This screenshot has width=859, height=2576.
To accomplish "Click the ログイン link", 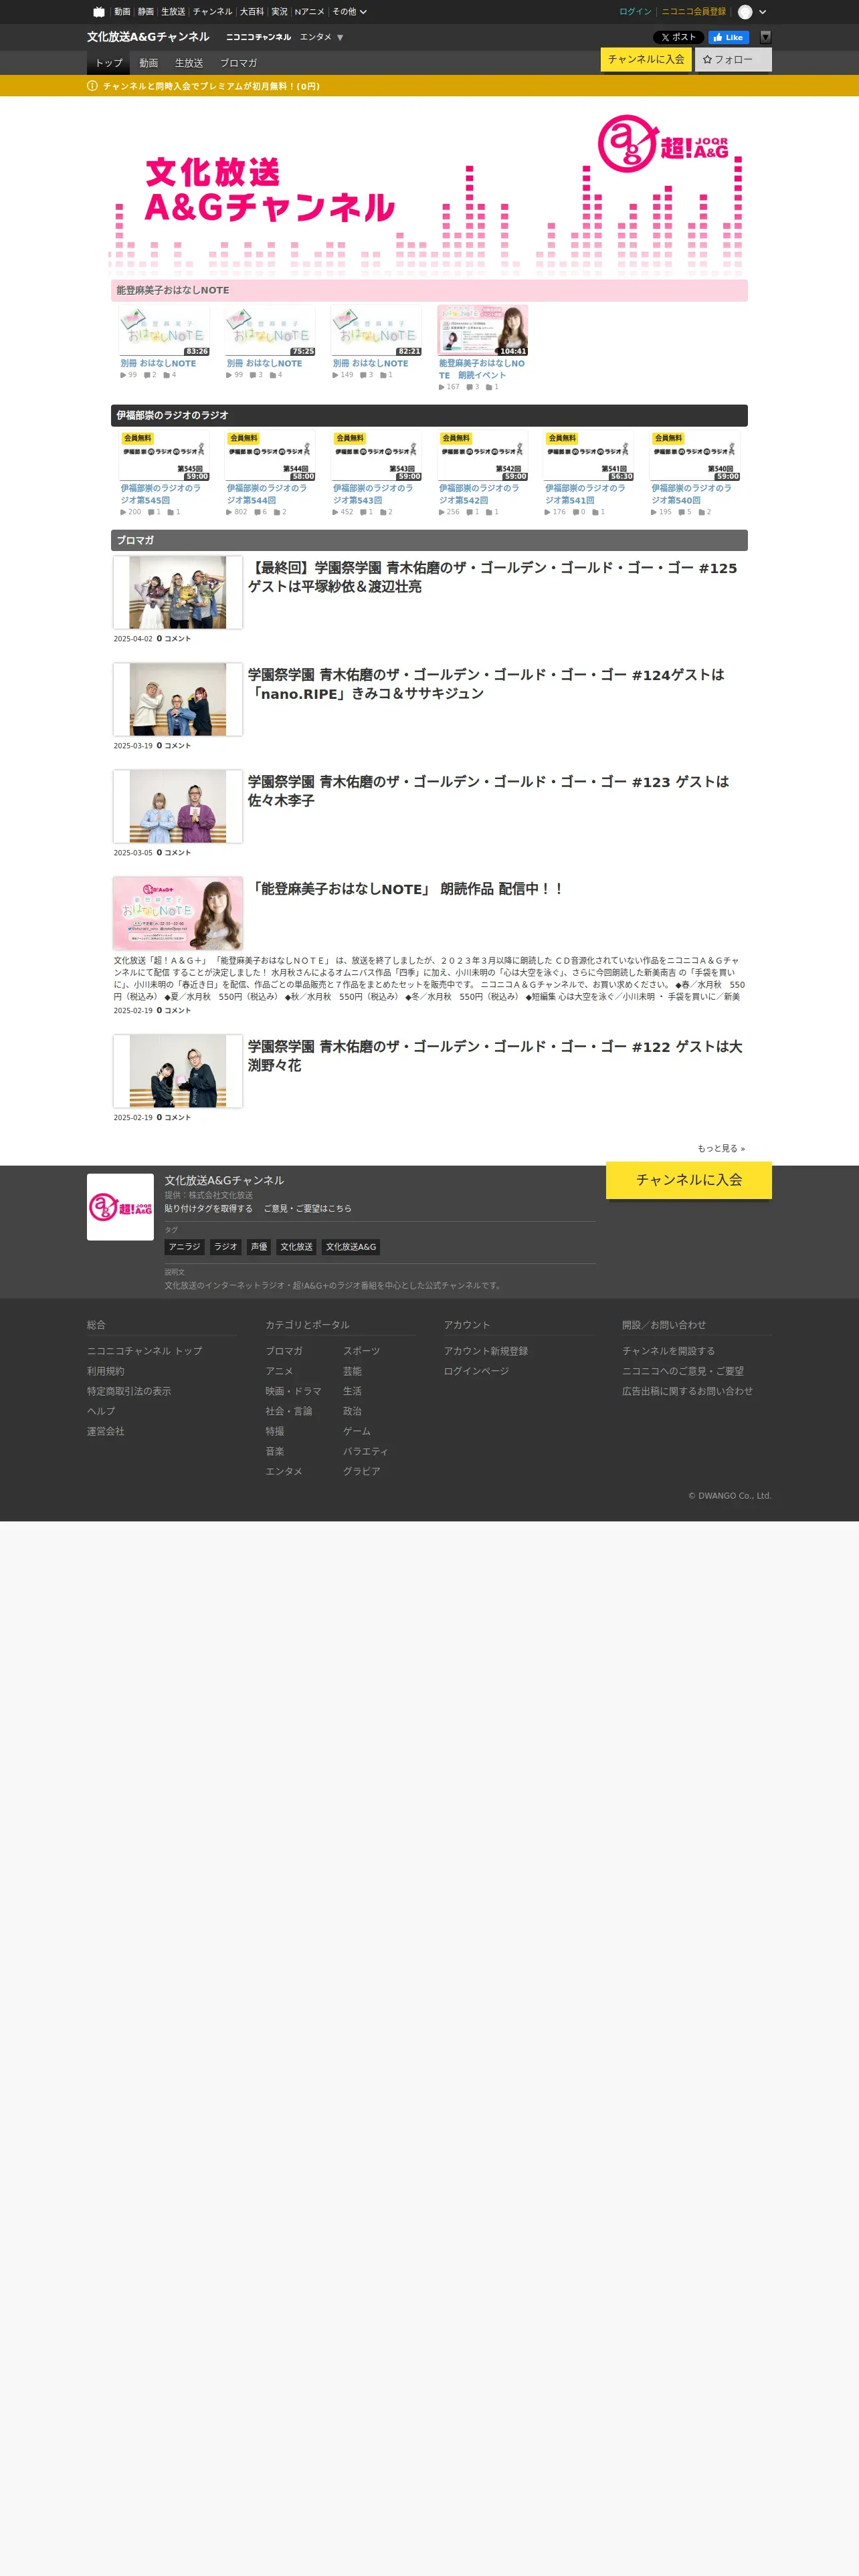I will click(635, 12).
